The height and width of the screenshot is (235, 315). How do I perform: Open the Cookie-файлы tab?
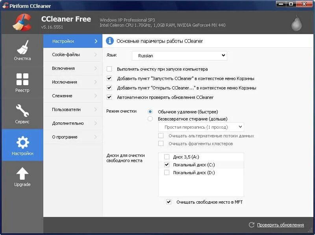pyautogui.click(x=73, y=55)
